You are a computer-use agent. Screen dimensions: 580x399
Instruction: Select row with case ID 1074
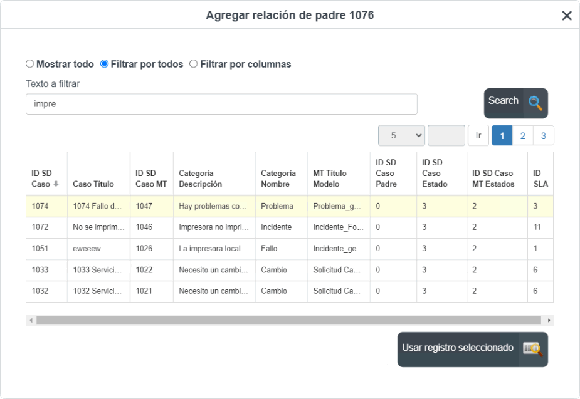click(x=290, y=206)
